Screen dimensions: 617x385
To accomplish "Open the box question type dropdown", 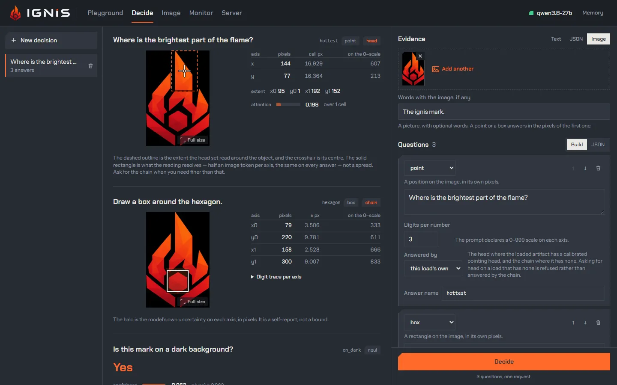I will click(430, 323).
